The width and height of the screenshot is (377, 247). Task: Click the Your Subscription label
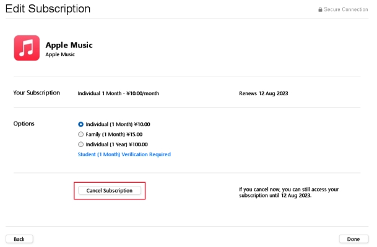[x=37, y=93]
